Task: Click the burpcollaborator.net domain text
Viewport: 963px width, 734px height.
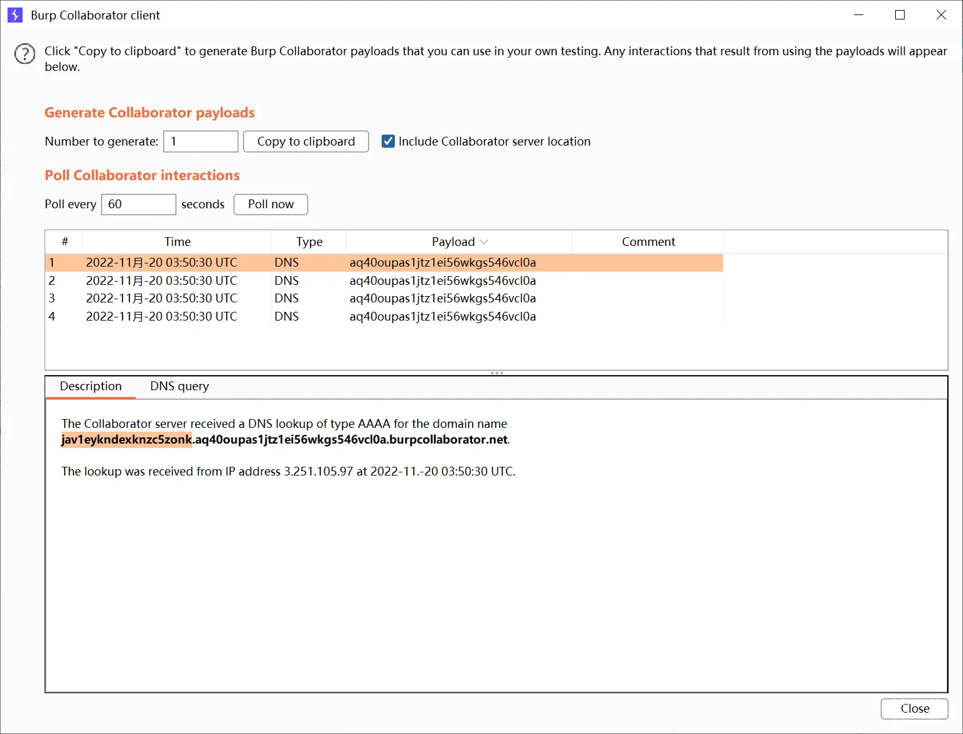Action: tap(448, 440)
